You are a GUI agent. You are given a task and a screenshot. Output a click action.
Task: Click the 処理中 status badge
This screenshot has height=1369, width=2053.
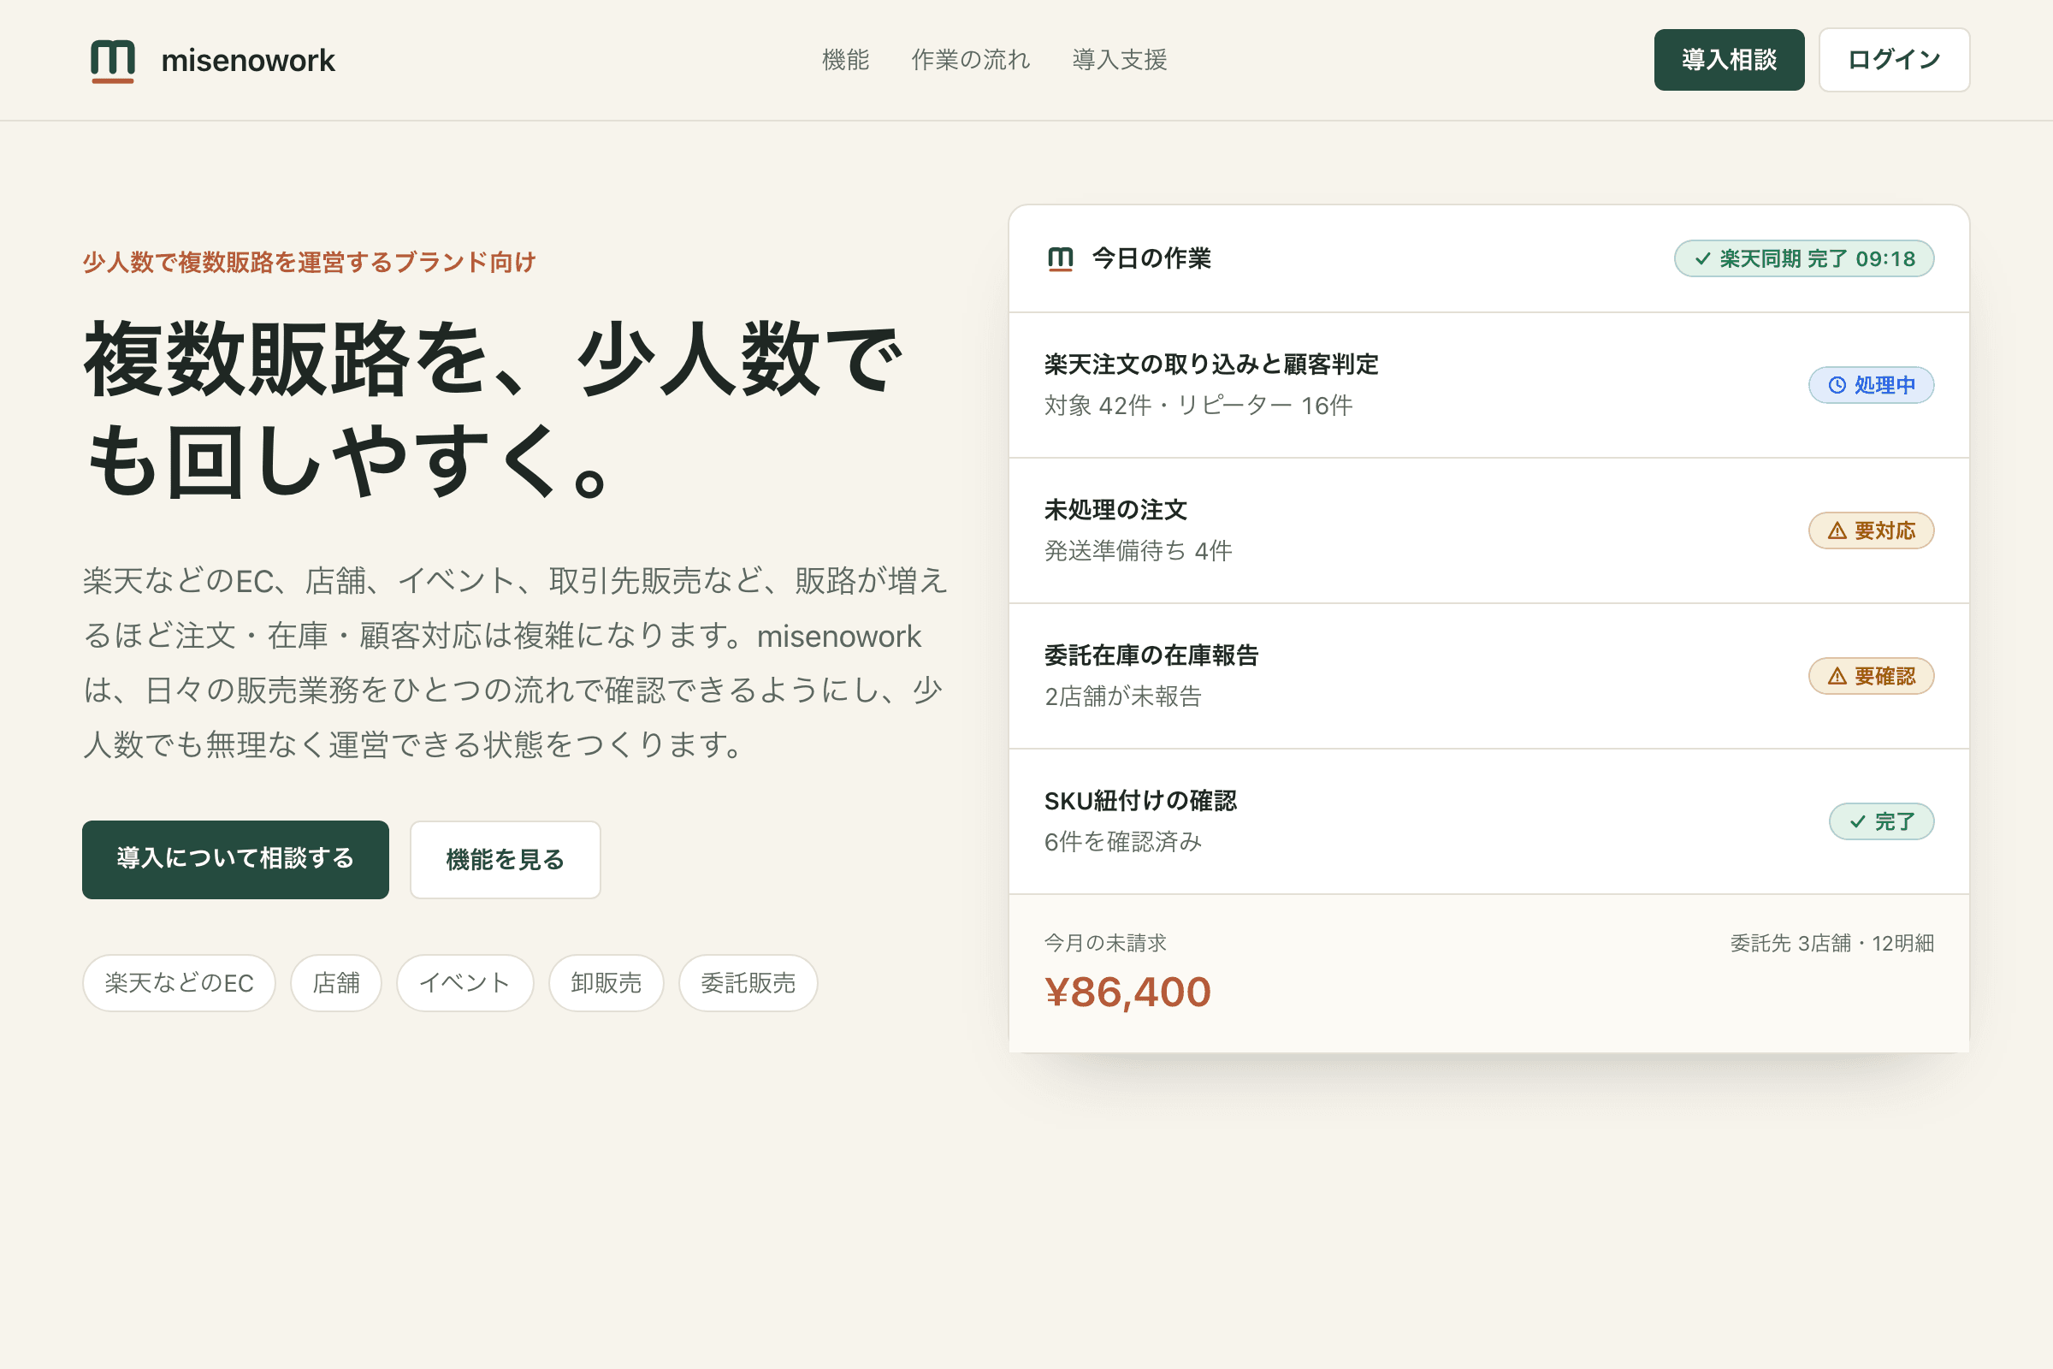tap(1871, 385)
